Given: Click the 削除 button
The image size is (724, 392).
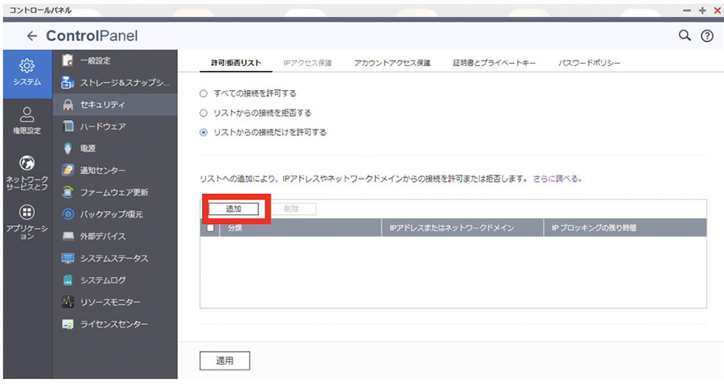Looking at the screenshot, I should (291, 209).
